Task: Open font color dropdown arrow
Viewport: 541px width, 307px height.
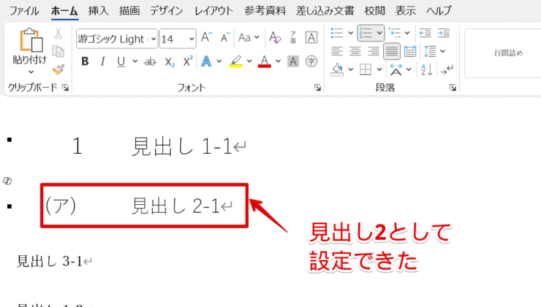Action: click(278, 61)
